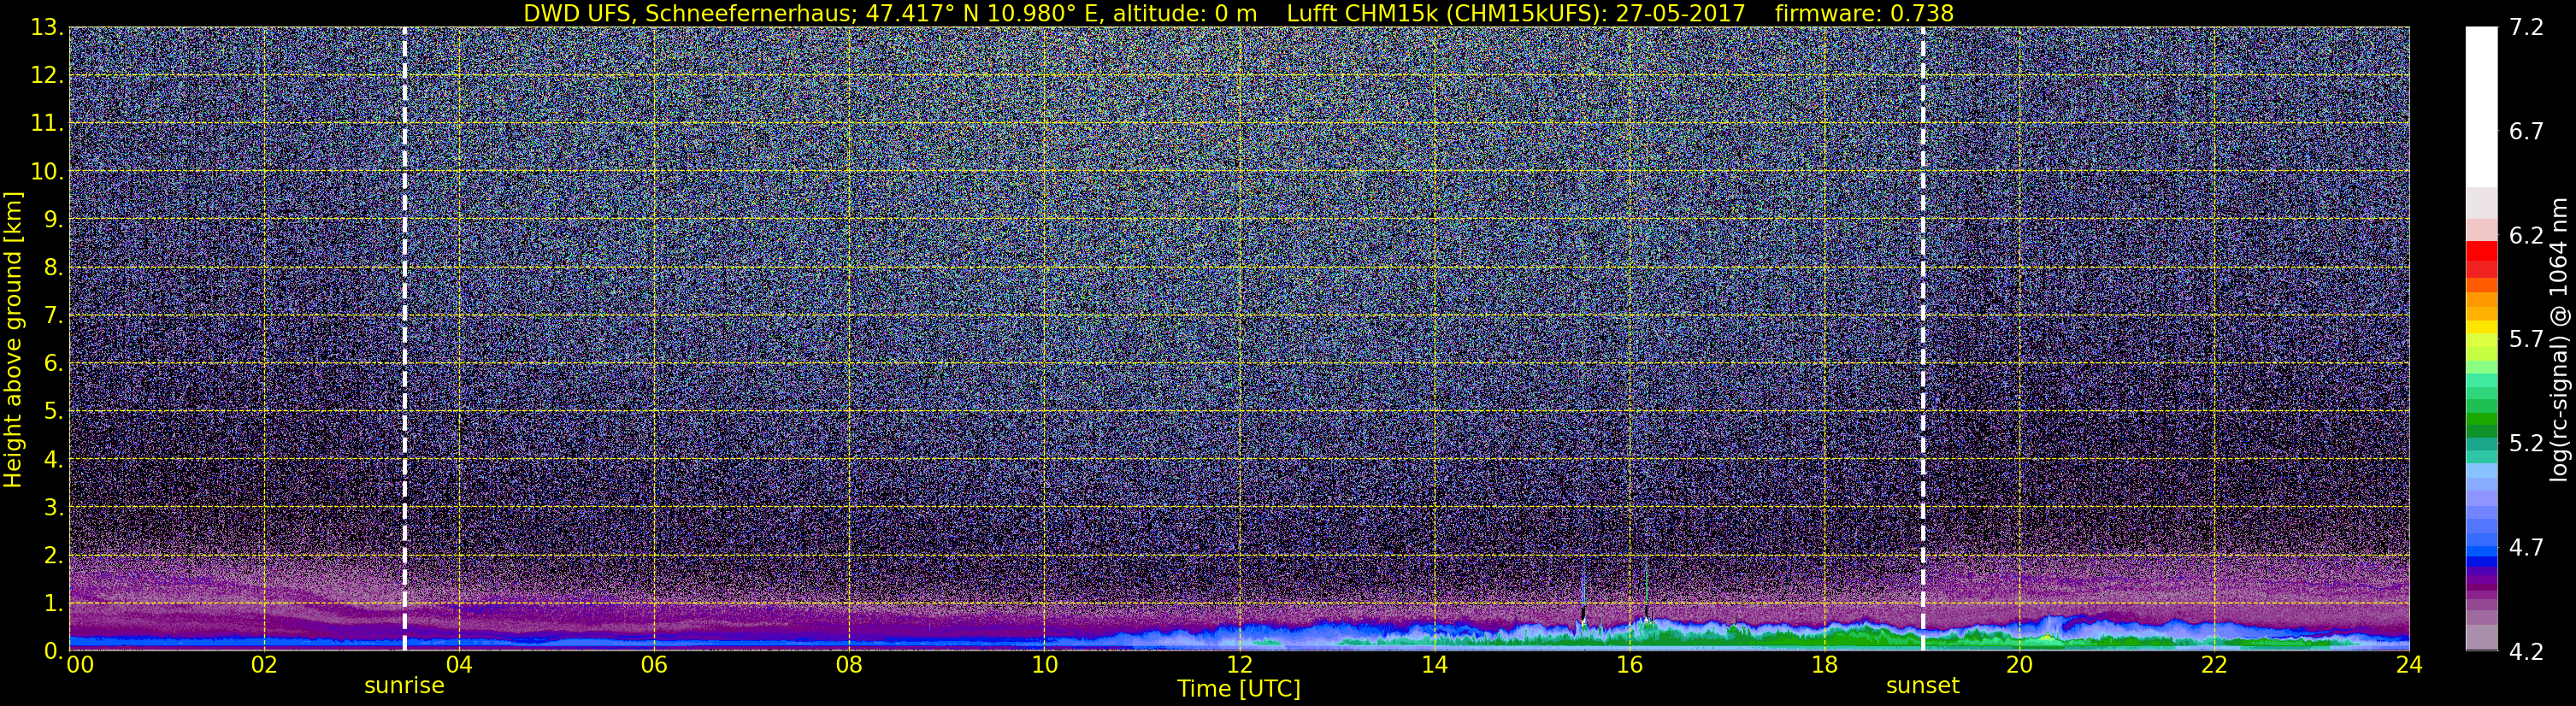Click the height axis tick label '5.'
The image size is (2576, 706).
point(54,412)
